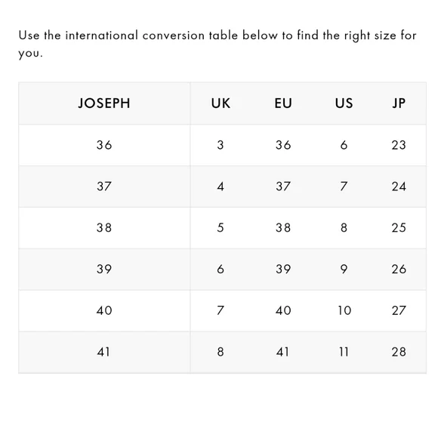Select US size 10 cell
Viewport: 438px width, 438px height.
coord(344,310)
